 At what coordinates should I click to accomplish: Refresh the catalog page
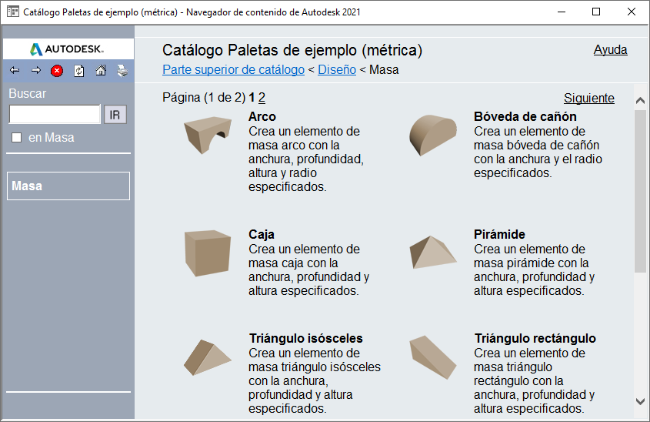click(78, 71)
